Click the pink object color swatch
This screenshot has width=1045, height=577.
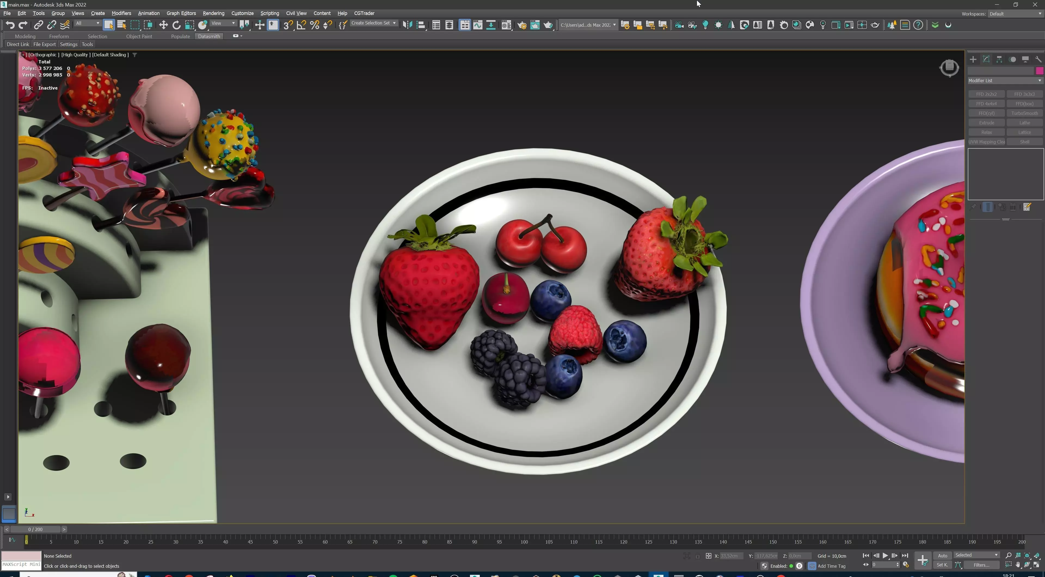[1039, 71]
